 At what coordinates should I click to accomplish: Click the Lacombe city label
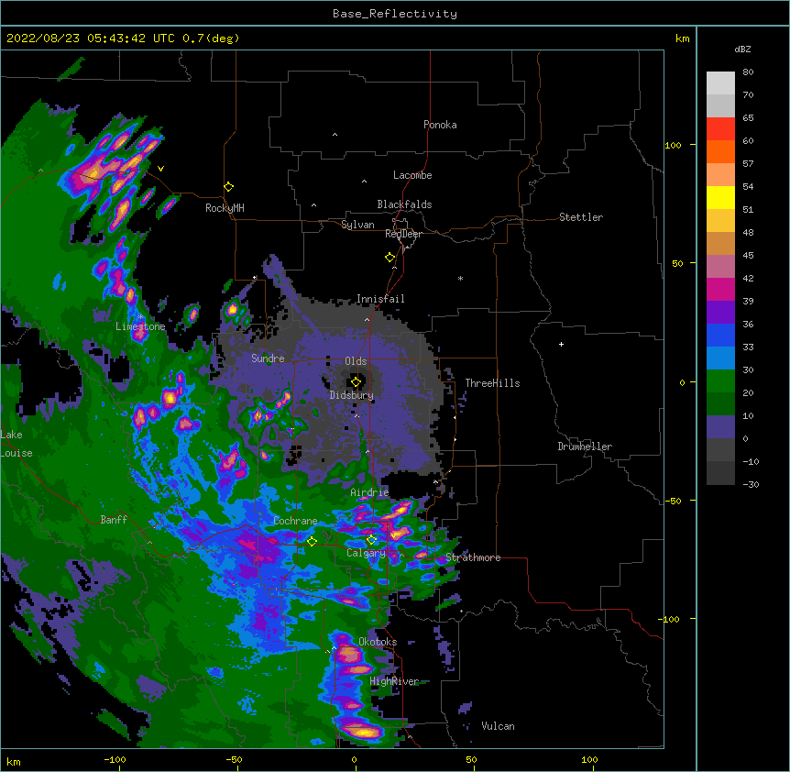(x=412, y=175)
